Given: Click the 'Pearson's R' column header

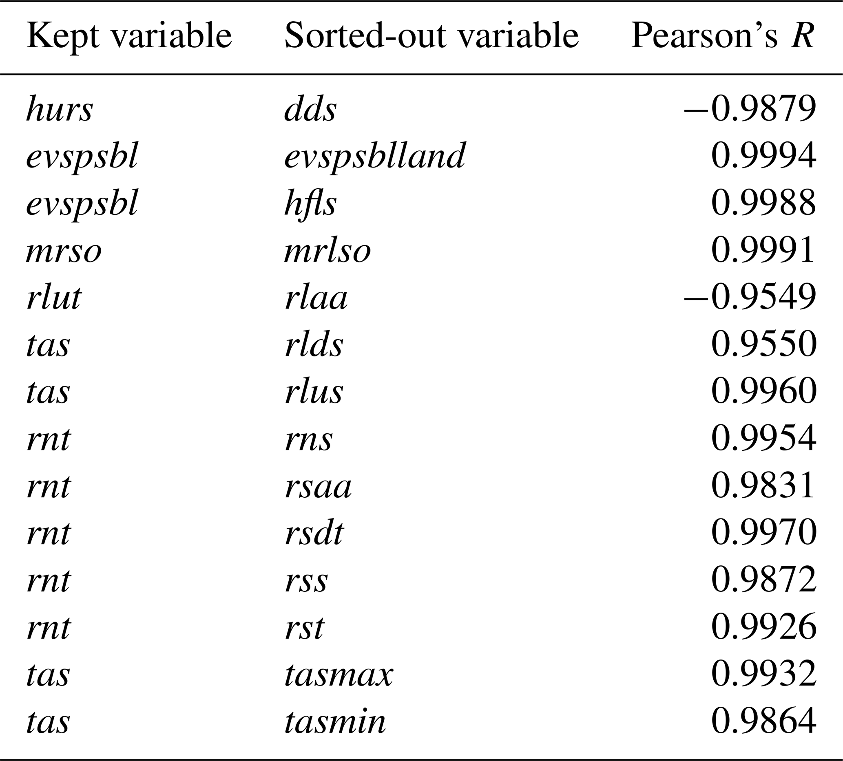Looking at the screenshot, I should (x=722, y=36).
